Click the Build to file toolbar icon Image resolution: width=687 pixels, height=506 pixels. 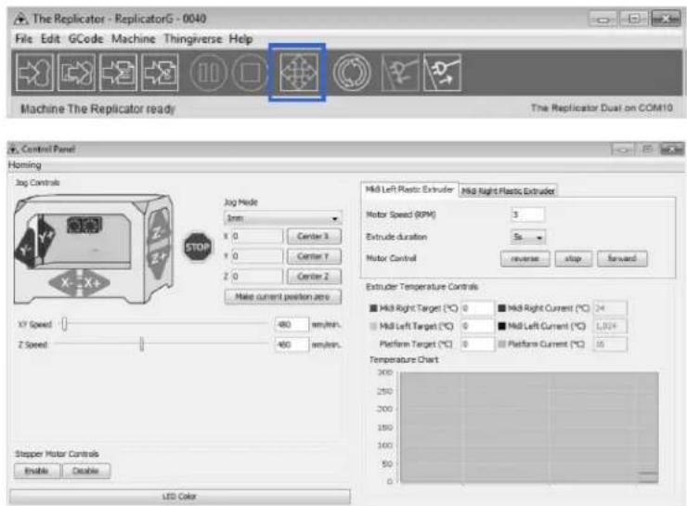tap(77, 72)
